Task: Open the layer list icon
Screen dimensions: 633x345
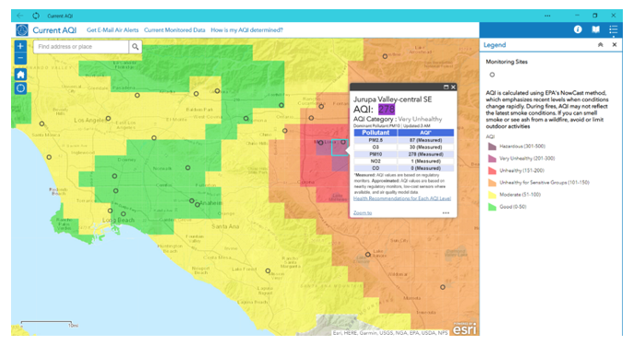Action: click(x=614, y=30)
